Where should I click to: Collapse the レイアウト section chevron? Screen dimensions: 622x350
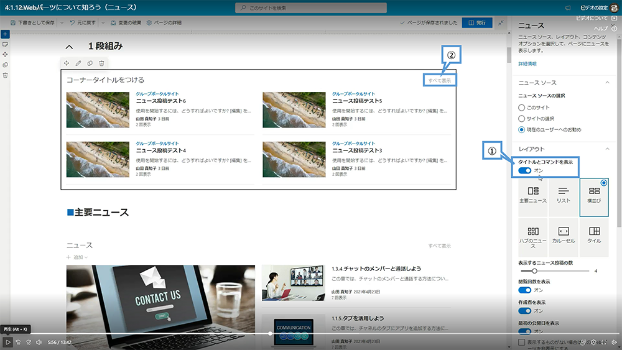[607, 149]
